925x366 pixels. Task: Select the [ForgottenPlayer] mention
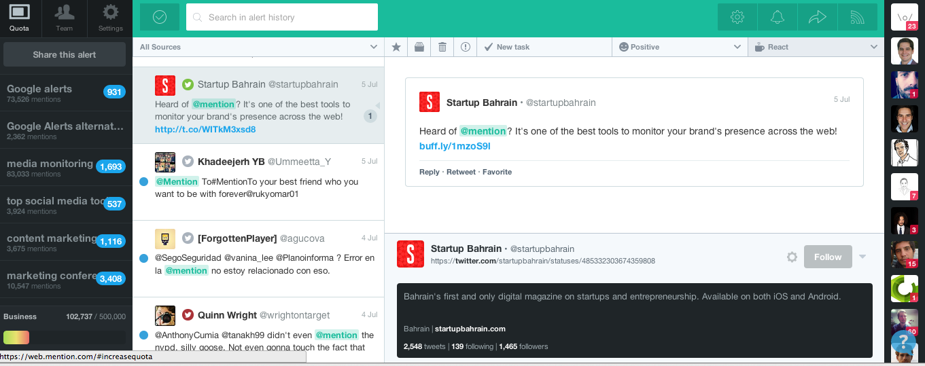point(258,259)
